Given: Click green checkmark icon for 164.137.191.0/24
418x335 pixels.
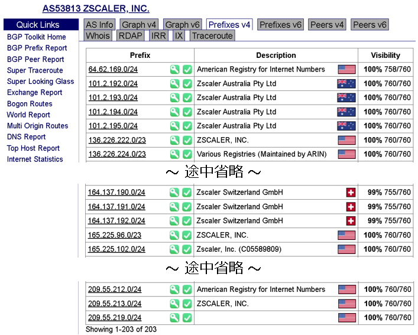Looking at the screenshot, I should pos(187,207).
